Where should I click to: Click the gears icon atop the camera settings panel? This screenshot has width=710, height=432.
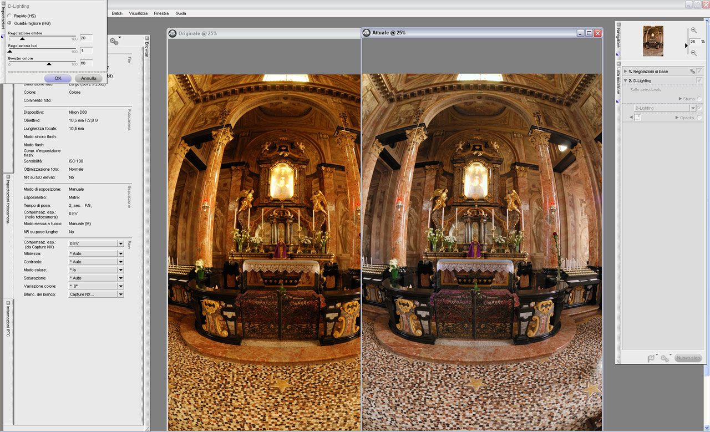(115, 41)
